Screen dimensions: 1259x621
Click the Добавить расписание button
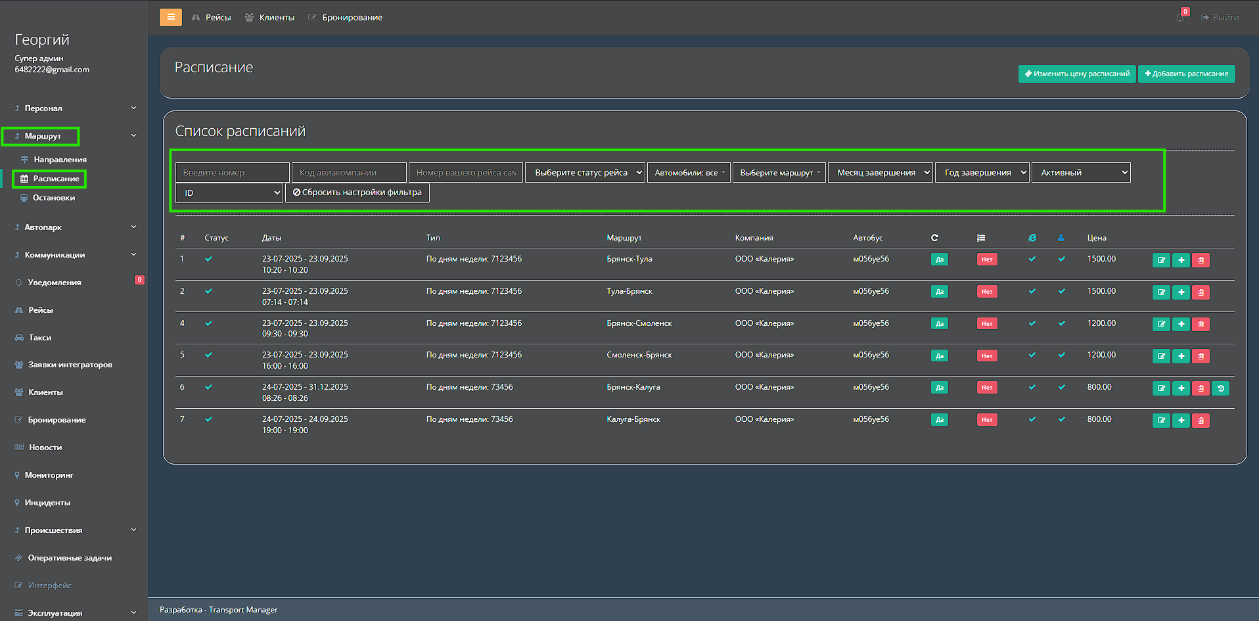[1186, 74]
